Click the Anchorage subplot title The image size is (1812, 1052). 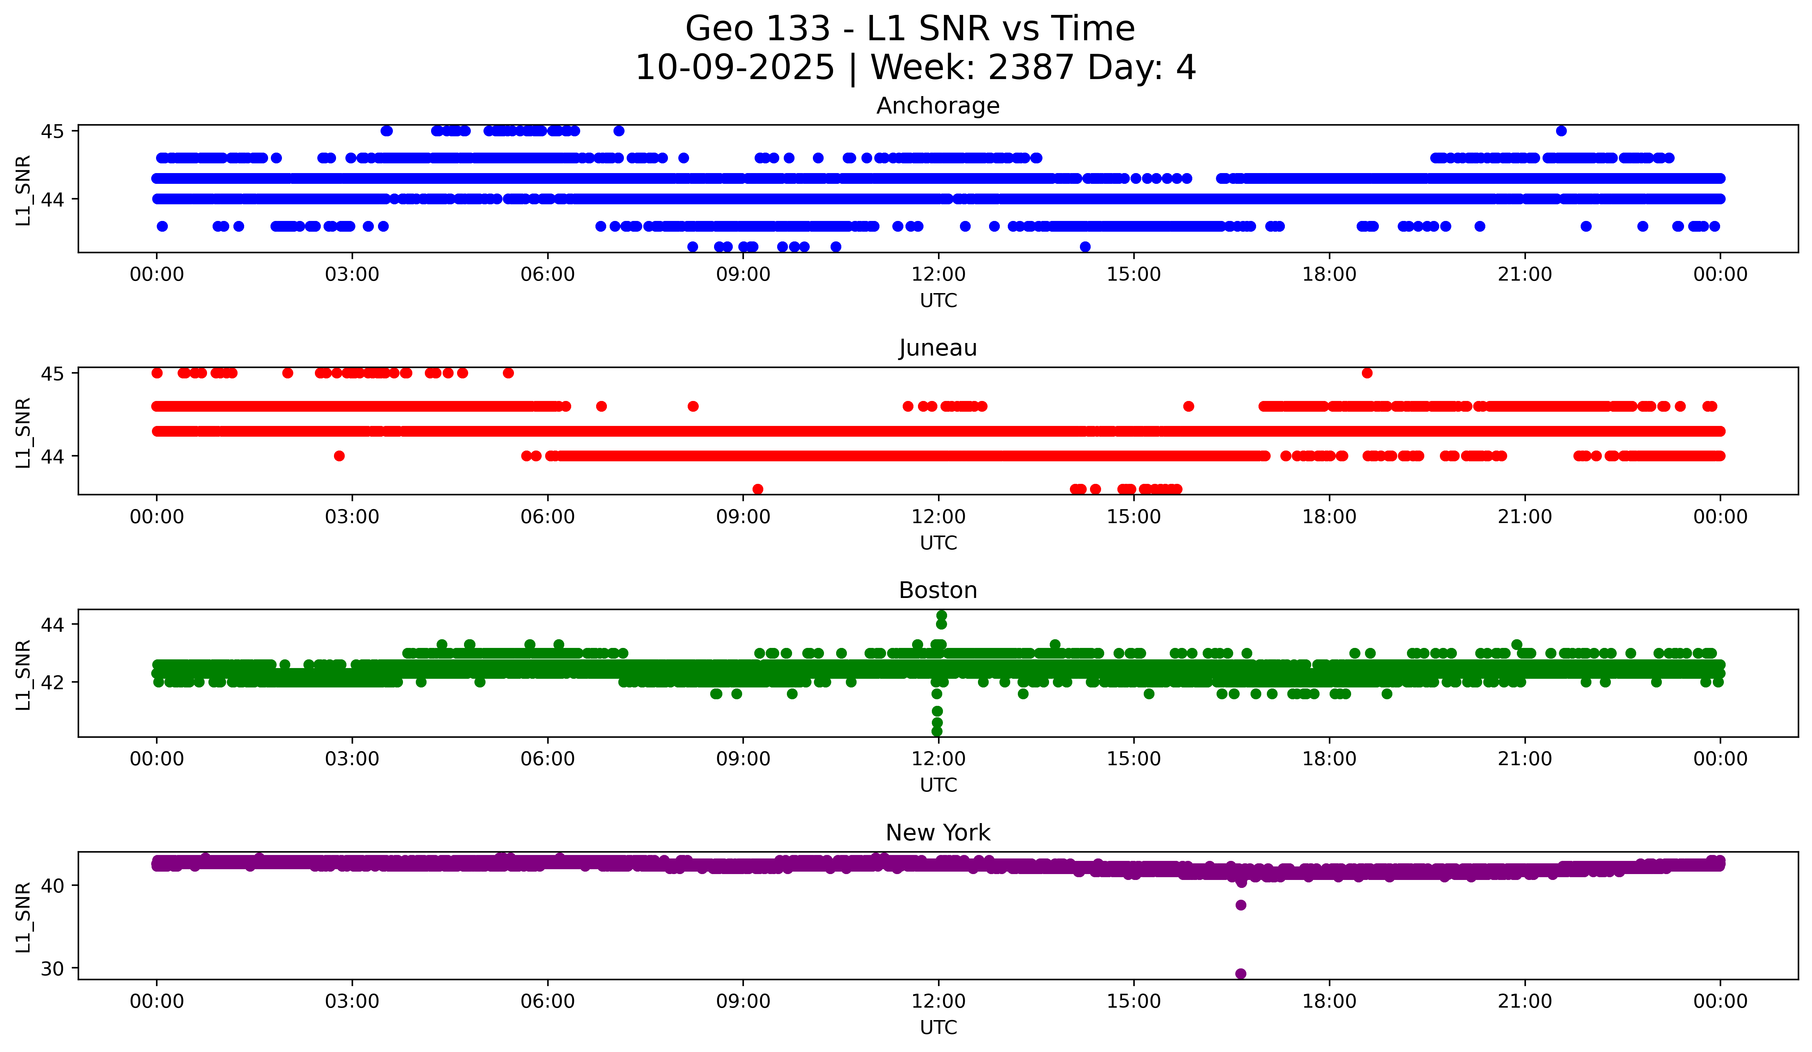938,106
